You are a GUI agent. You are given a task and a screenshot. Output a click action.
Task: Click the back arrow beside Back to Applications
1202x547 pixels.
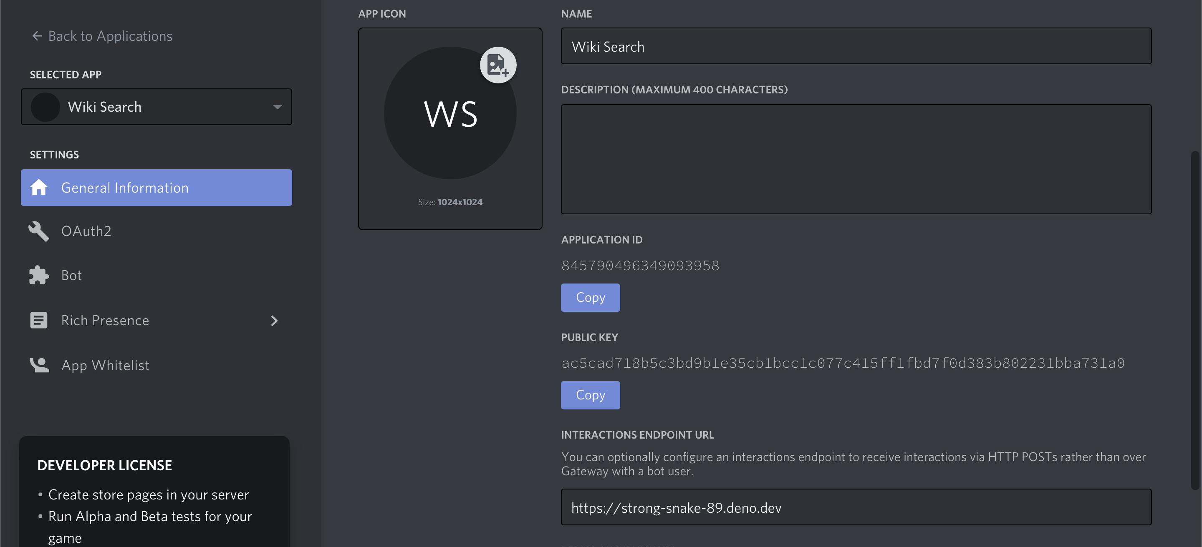(37, 36)
